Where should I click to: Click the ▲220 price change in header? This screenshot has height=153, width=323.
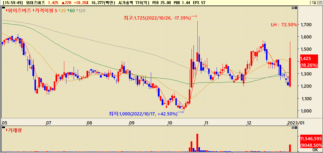(x=67, y=3)
